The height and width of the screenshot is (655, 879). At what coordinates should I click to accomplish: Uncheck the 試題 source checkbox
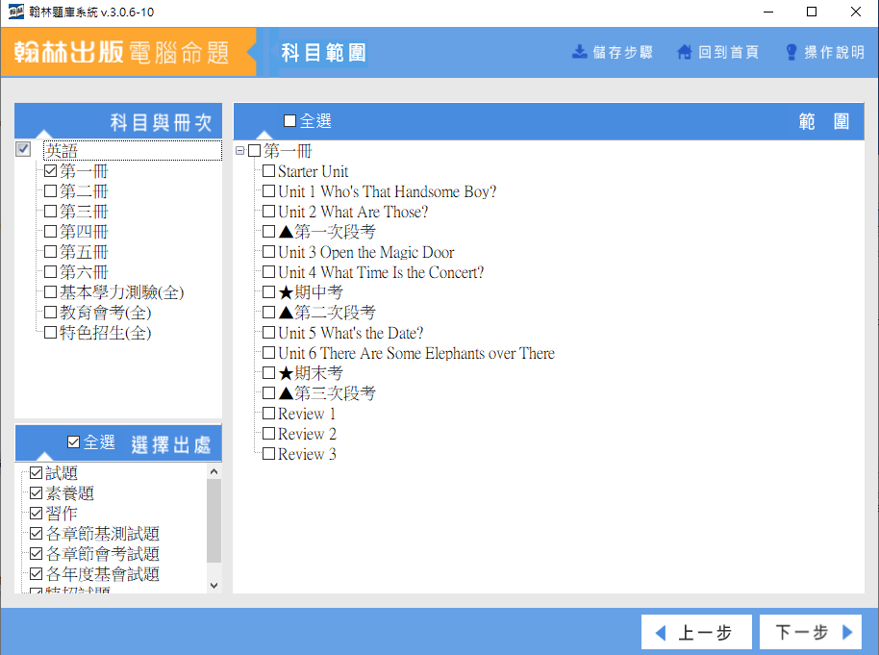(37, 473)
